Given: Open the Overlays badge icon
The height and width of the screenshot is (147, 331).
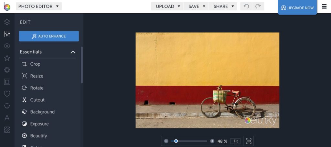Looking at the screenshot, I should pyautogui.click(x=7, y=106).
